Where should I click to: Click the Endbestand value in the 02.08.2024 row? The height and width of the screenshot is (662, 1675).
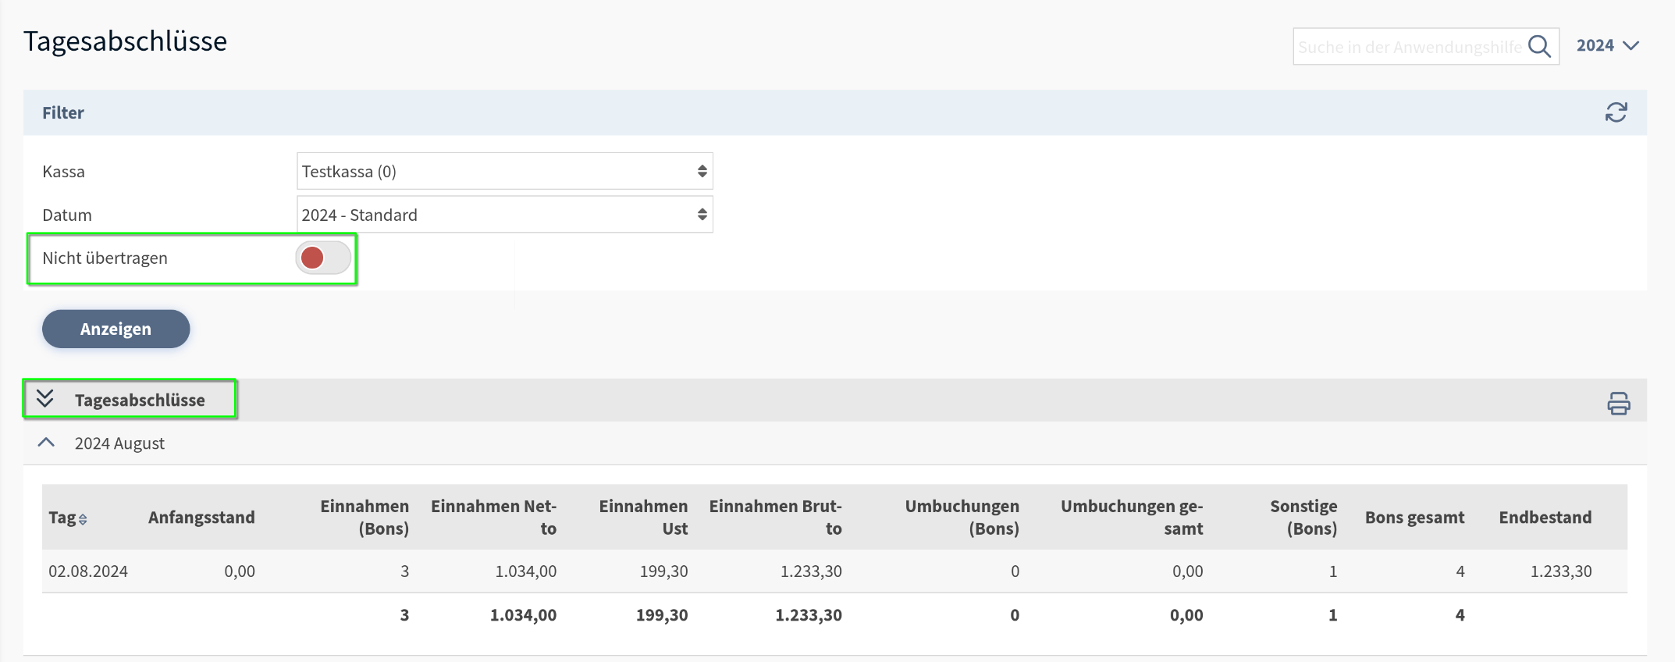[x=1560, y=571]
